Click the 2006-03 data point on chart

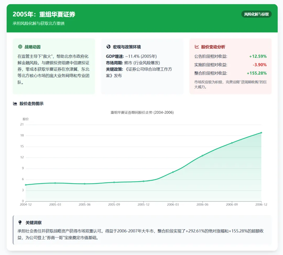[x=173, y=172]
